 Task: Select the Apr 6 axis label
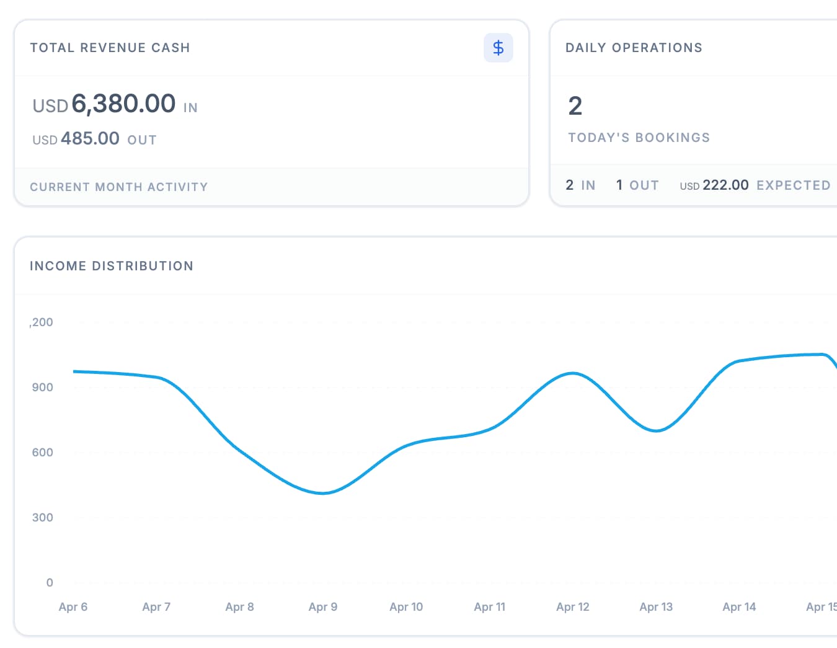(x=73, y=606)
